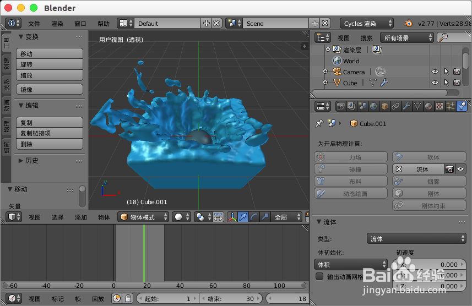Click the timeline horizontal scrollbar
This screenshot has height=306, width=472.
click(154, 285)
